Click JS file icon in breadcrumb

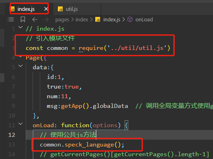tap(98, 19)
